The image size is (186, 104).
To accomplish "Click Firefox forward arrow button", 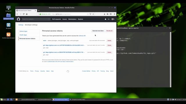I will [x=21, y=14].
